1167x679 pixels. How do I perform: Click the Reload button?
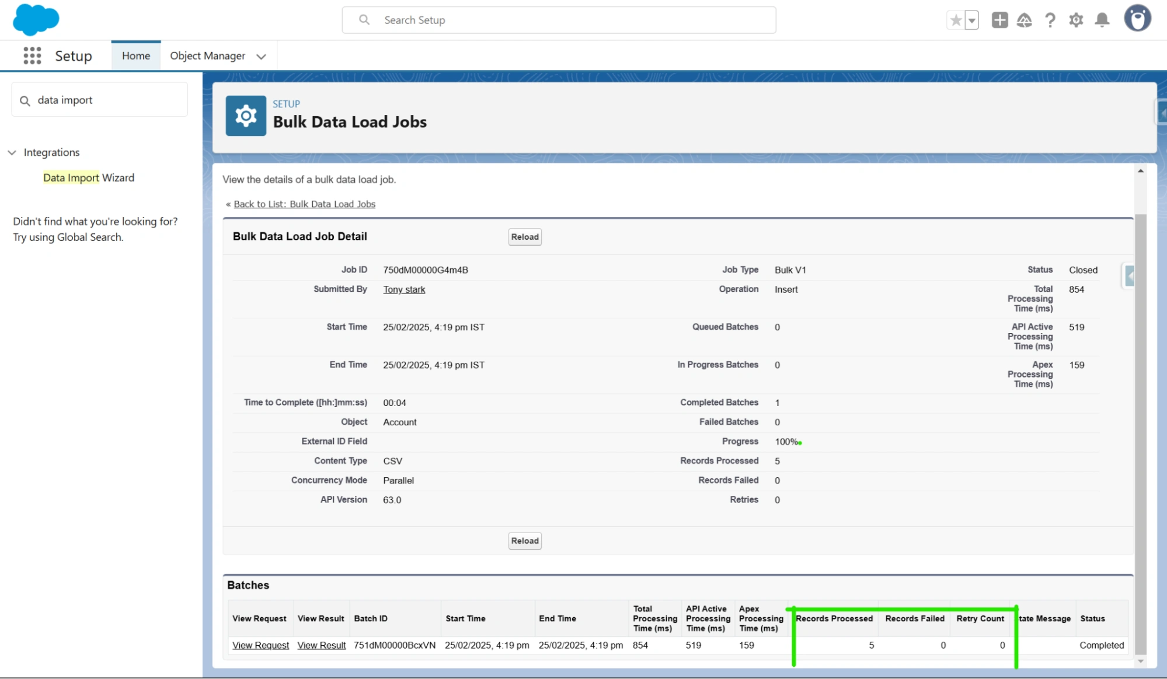[x=524, y=237]
